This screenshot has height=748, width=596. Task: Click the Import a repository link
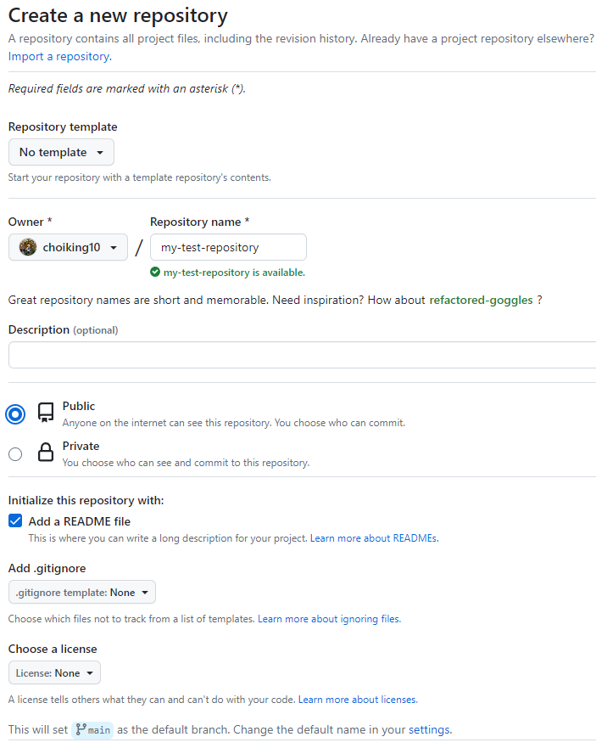pos(58,56)
